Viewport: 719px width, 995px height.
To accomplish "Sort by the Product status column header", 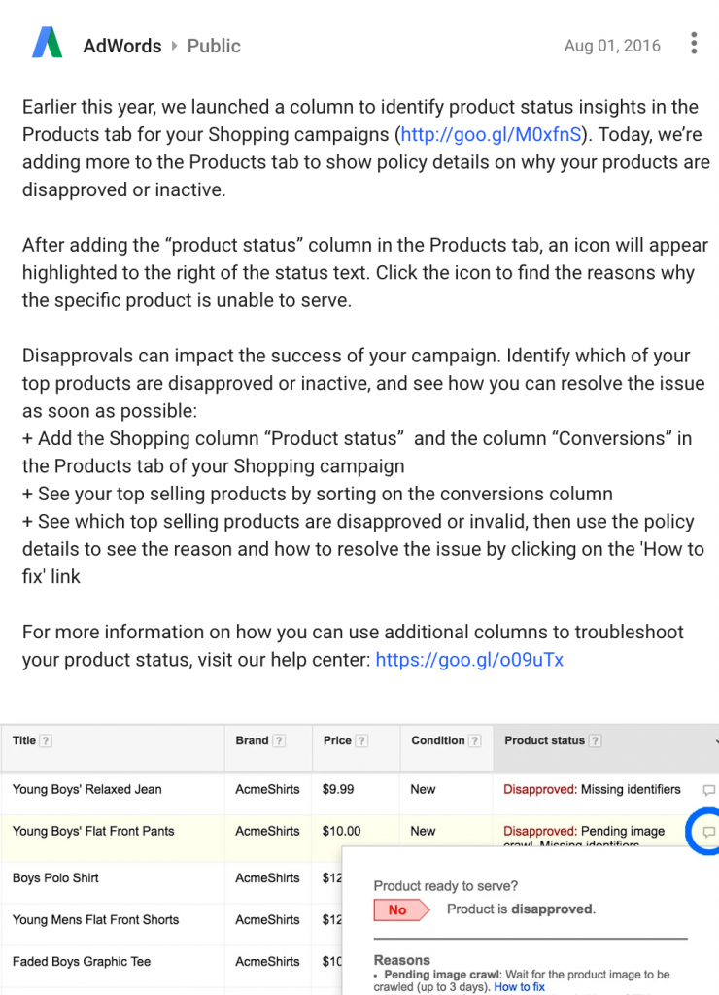I will click(x=544, y=740).
